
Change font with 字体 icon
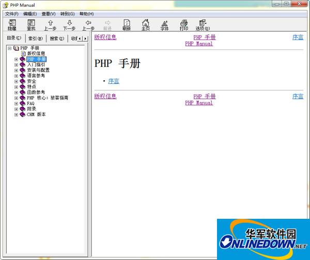click(x=165, y=25)
